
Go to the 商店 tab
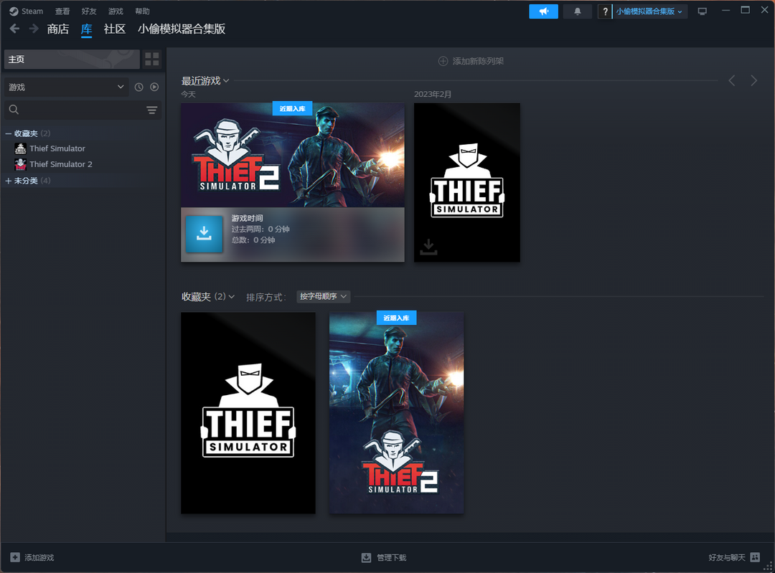pos(58,29)
